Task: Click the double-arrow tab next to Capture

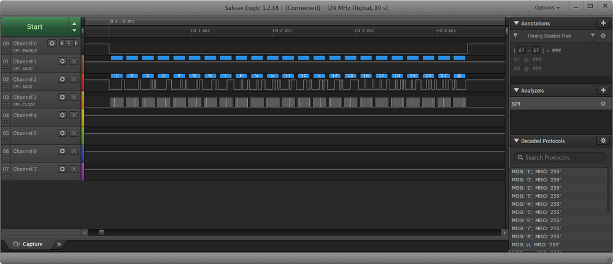Action: coord(59,244)
